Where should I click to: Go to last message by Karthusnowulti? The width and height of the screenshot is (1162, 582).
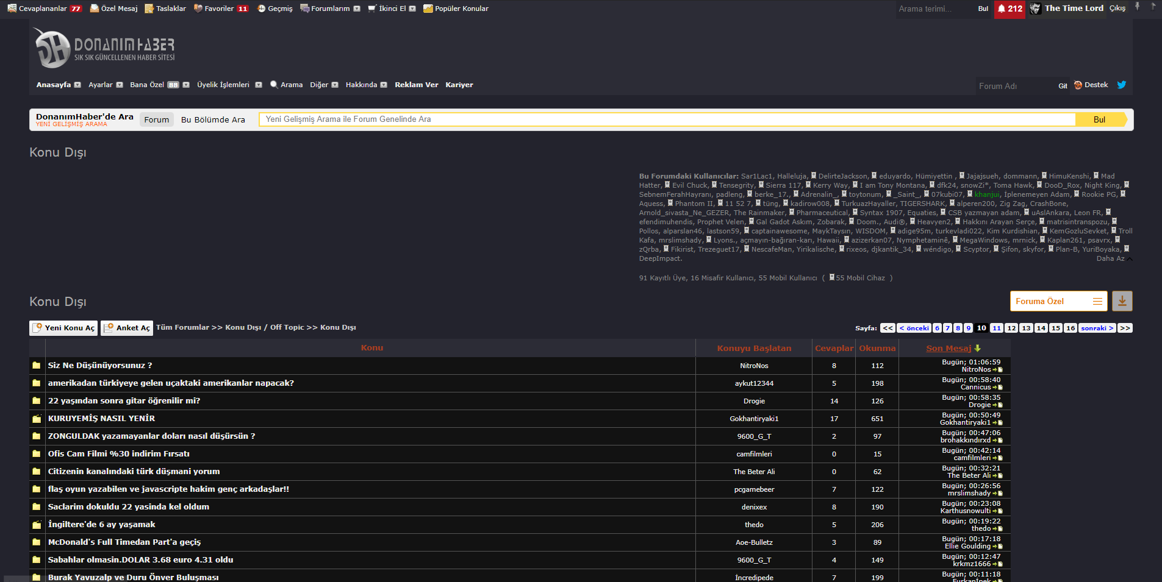(x=998, y=511)
